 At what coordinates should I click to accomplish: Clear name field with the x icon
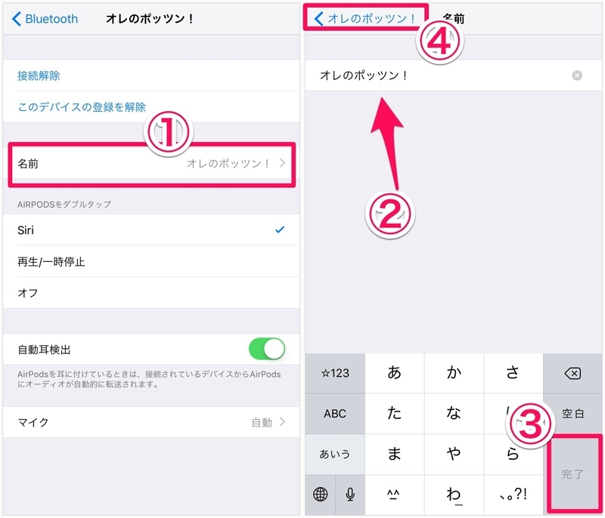pyautogui.click(x=577, y=76)
